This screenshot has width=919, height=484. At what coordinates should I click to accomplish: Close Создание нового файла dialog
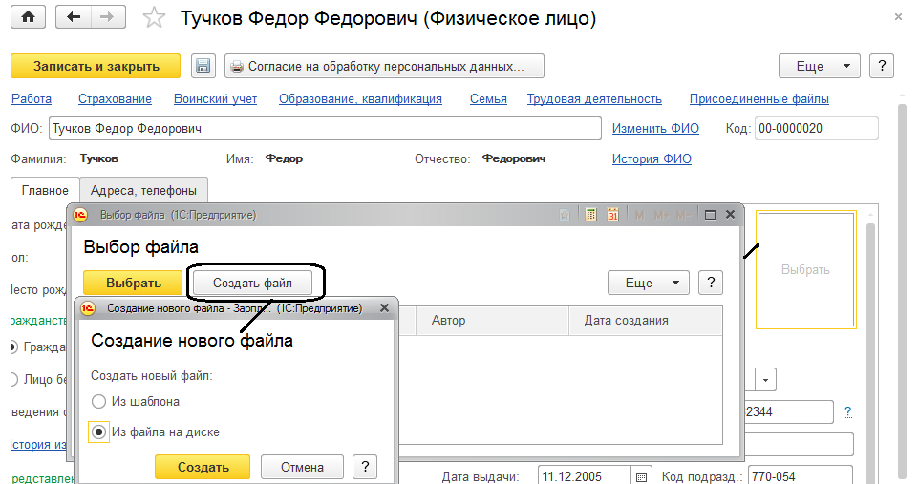384,307
